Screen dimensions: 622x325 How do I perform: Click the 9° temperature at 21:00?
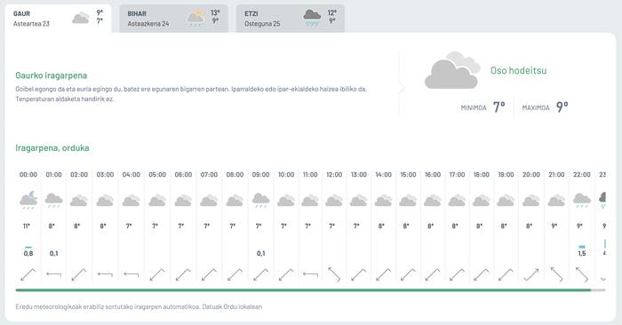[x=554, y=226]
